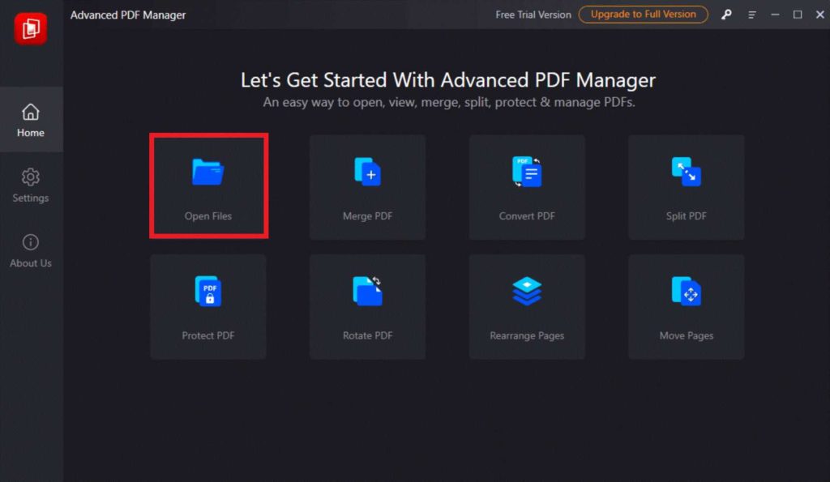830x482 pixels.
Task: Go to Home in the sidebar
Action: point(31,120)
